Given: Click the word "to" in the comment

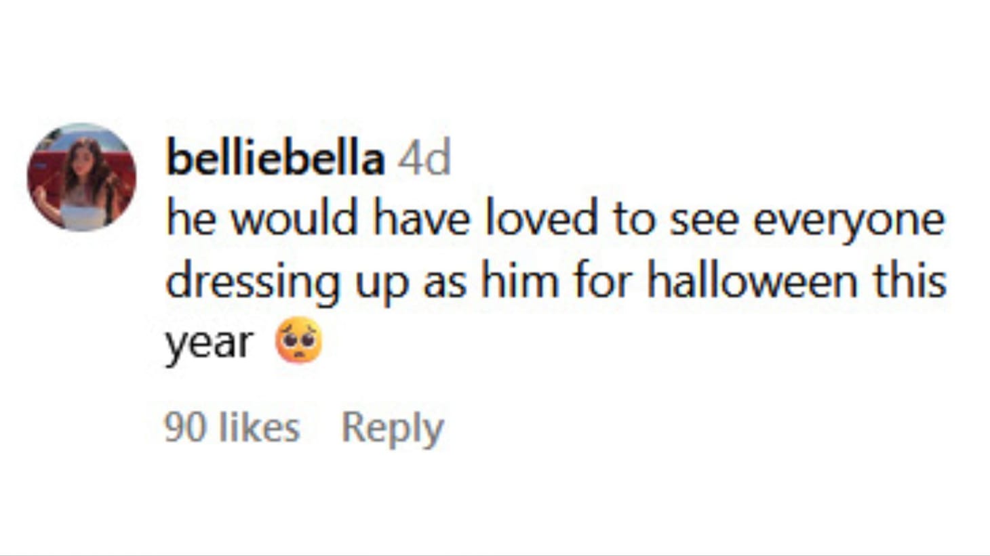Looking at the screenshot, I should click(633, 219).
